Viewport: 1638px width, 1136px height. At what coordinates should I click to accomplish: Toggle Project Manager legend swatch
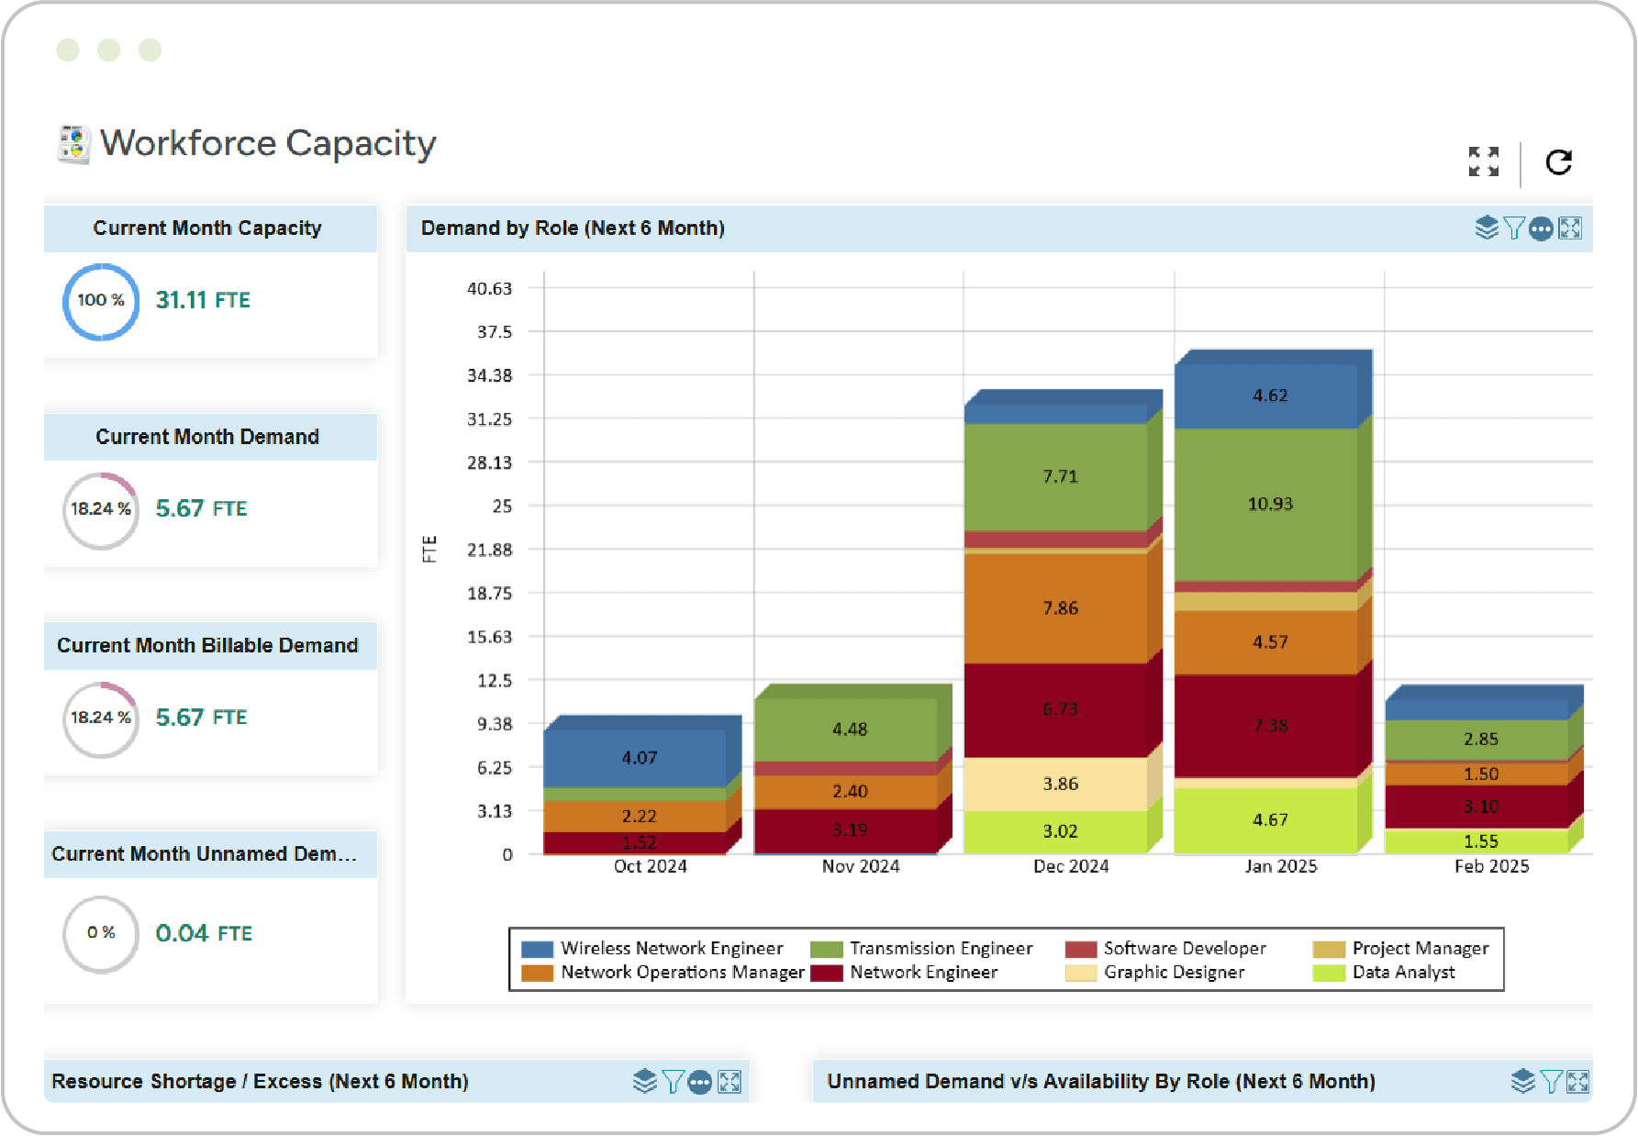tap(1329, 949)
